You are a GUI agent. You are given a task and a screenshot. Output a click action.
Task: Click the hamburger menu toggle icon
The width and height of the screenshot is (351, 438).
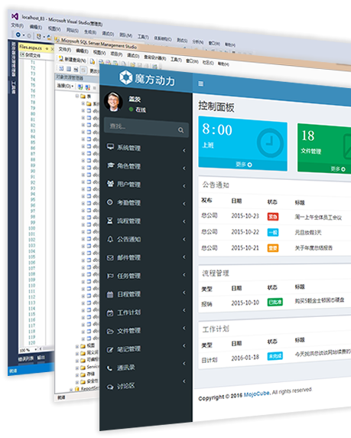[x=200, y=83]
